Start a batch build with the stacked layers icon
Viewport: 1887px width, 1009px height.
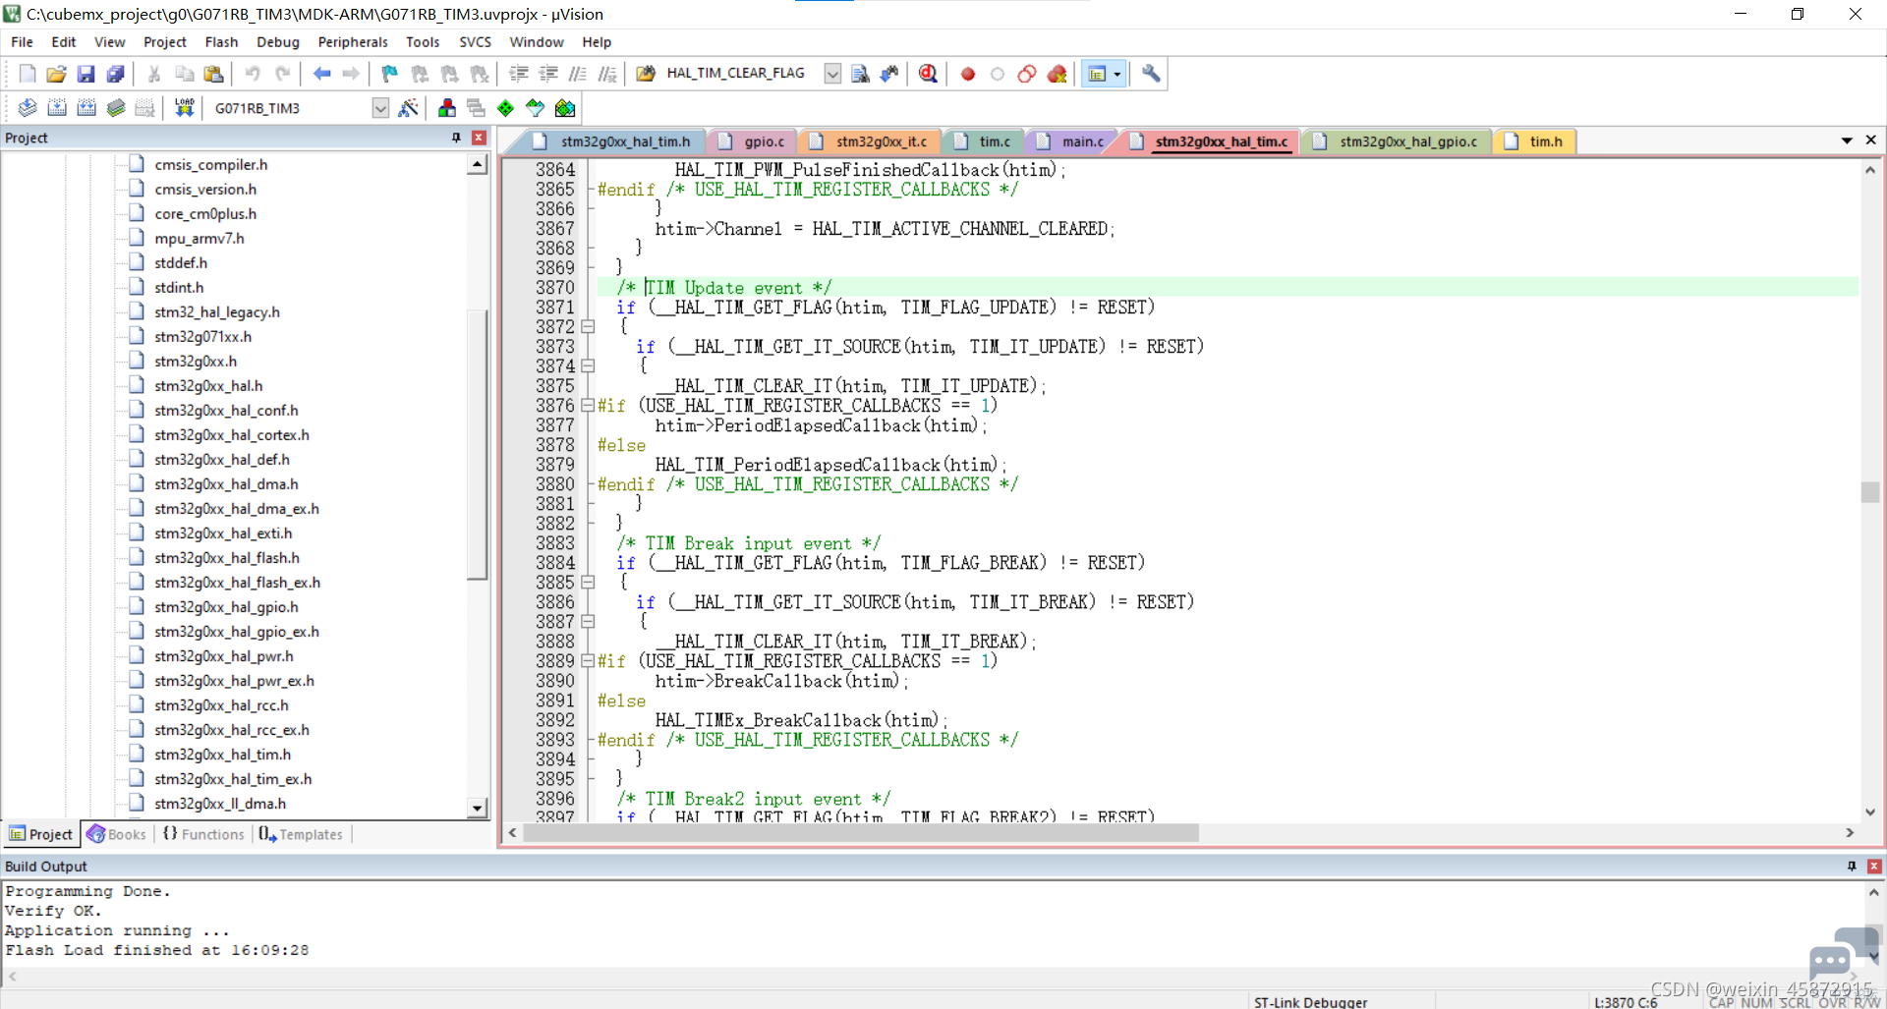point(116,108)
